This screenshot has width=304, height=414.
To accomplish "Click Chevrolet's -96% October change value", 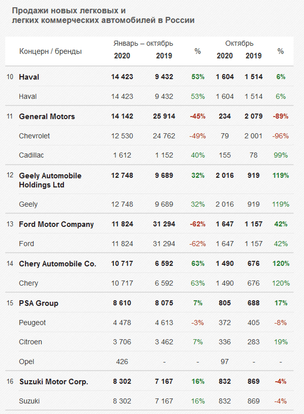I will pos(280,136).
